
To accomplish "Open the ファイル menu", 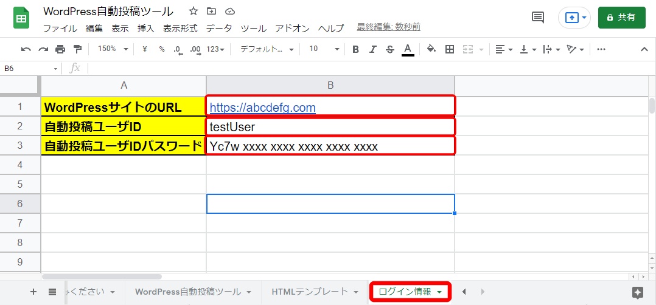I will 60,29.
